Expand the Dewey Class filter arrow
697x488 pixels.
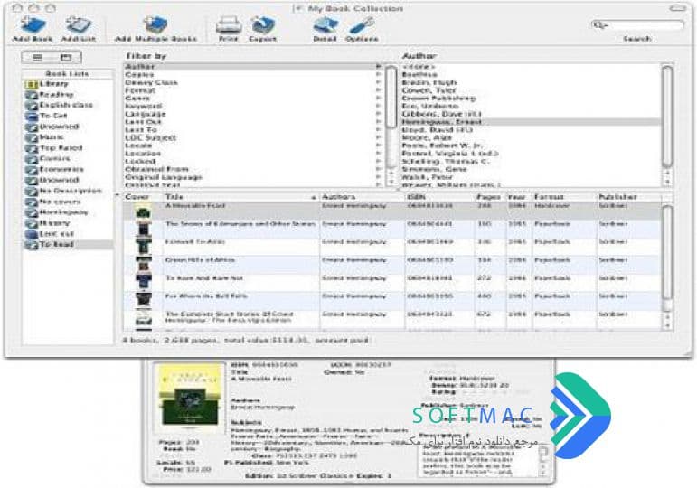[x=379, y=82]
